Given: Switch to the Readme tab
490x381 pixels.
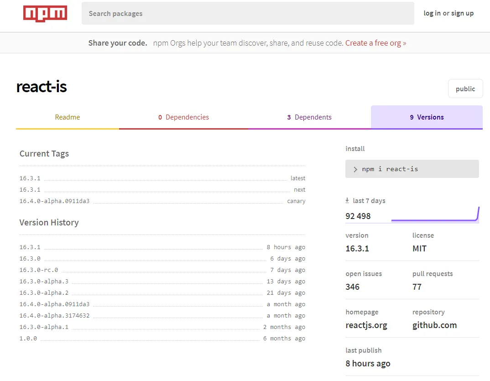Looking at the screenshot, I should click(68, 117).
